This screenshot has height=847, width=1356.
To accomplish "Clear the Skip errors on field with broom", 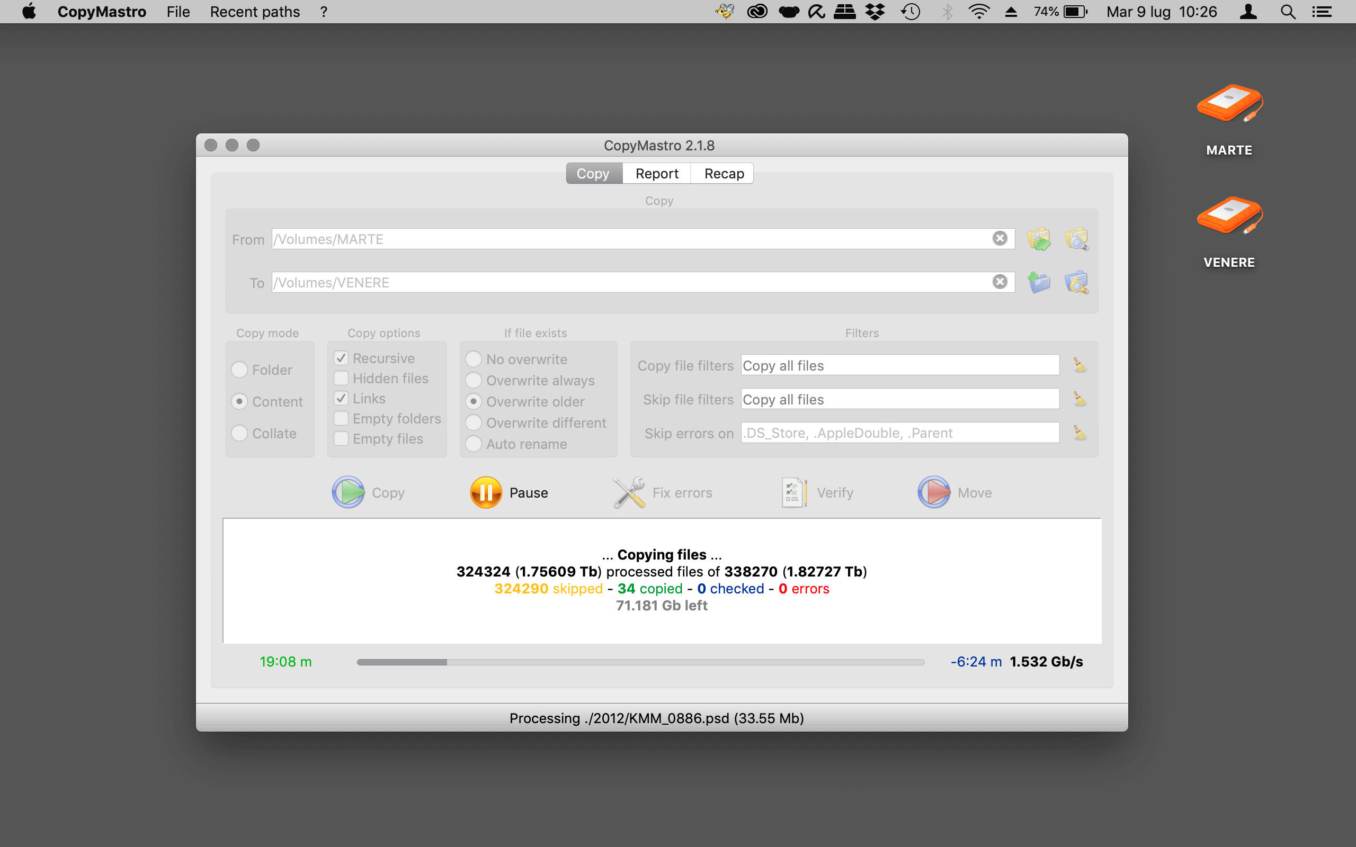I will click(1079, 432).
